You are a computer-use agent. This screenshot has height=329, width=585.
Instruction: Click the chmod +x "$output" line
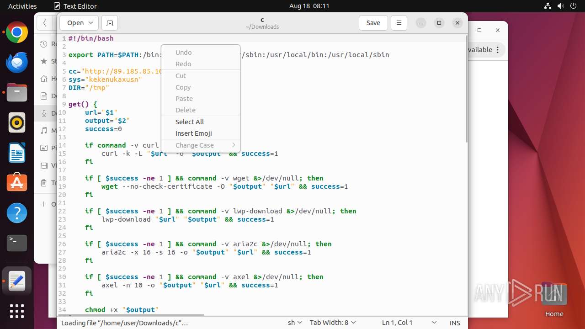pyautogui.click(x=122, y=310)
